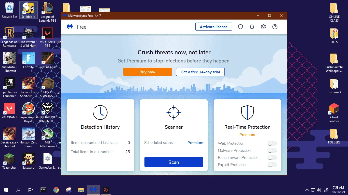
Task: Select the FILES folder on desktop
Action: [334, 36]
